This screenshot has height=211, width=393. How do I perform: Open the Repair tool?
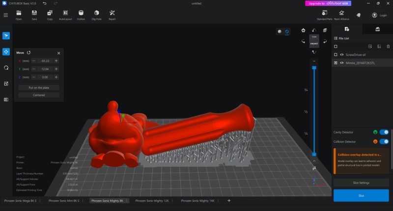point(112,15)
